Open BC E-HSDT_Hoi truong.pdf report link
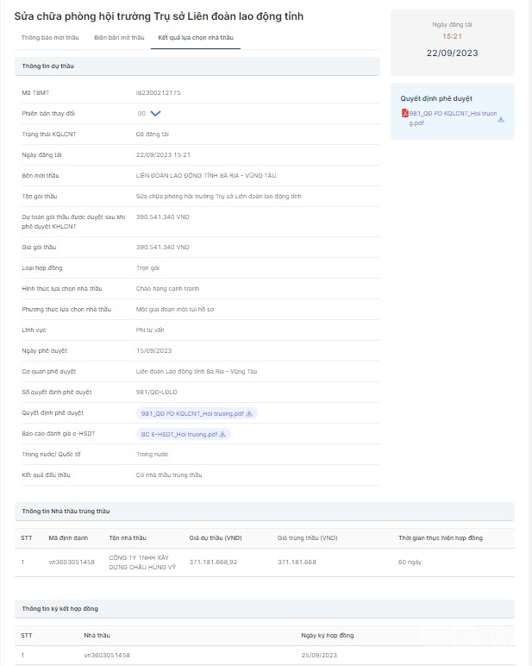Image resolution: width=532 pixels, height=666 pixels. (178, 434)
